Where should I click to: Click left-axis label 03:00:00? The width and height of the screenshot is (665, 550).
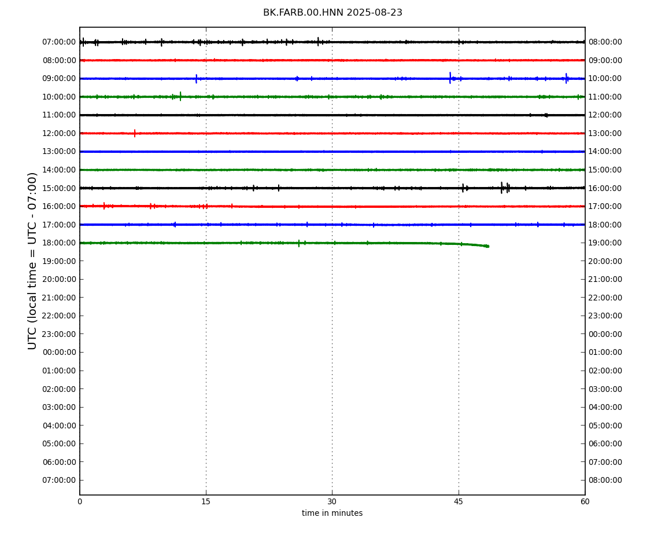click(59, 407)
